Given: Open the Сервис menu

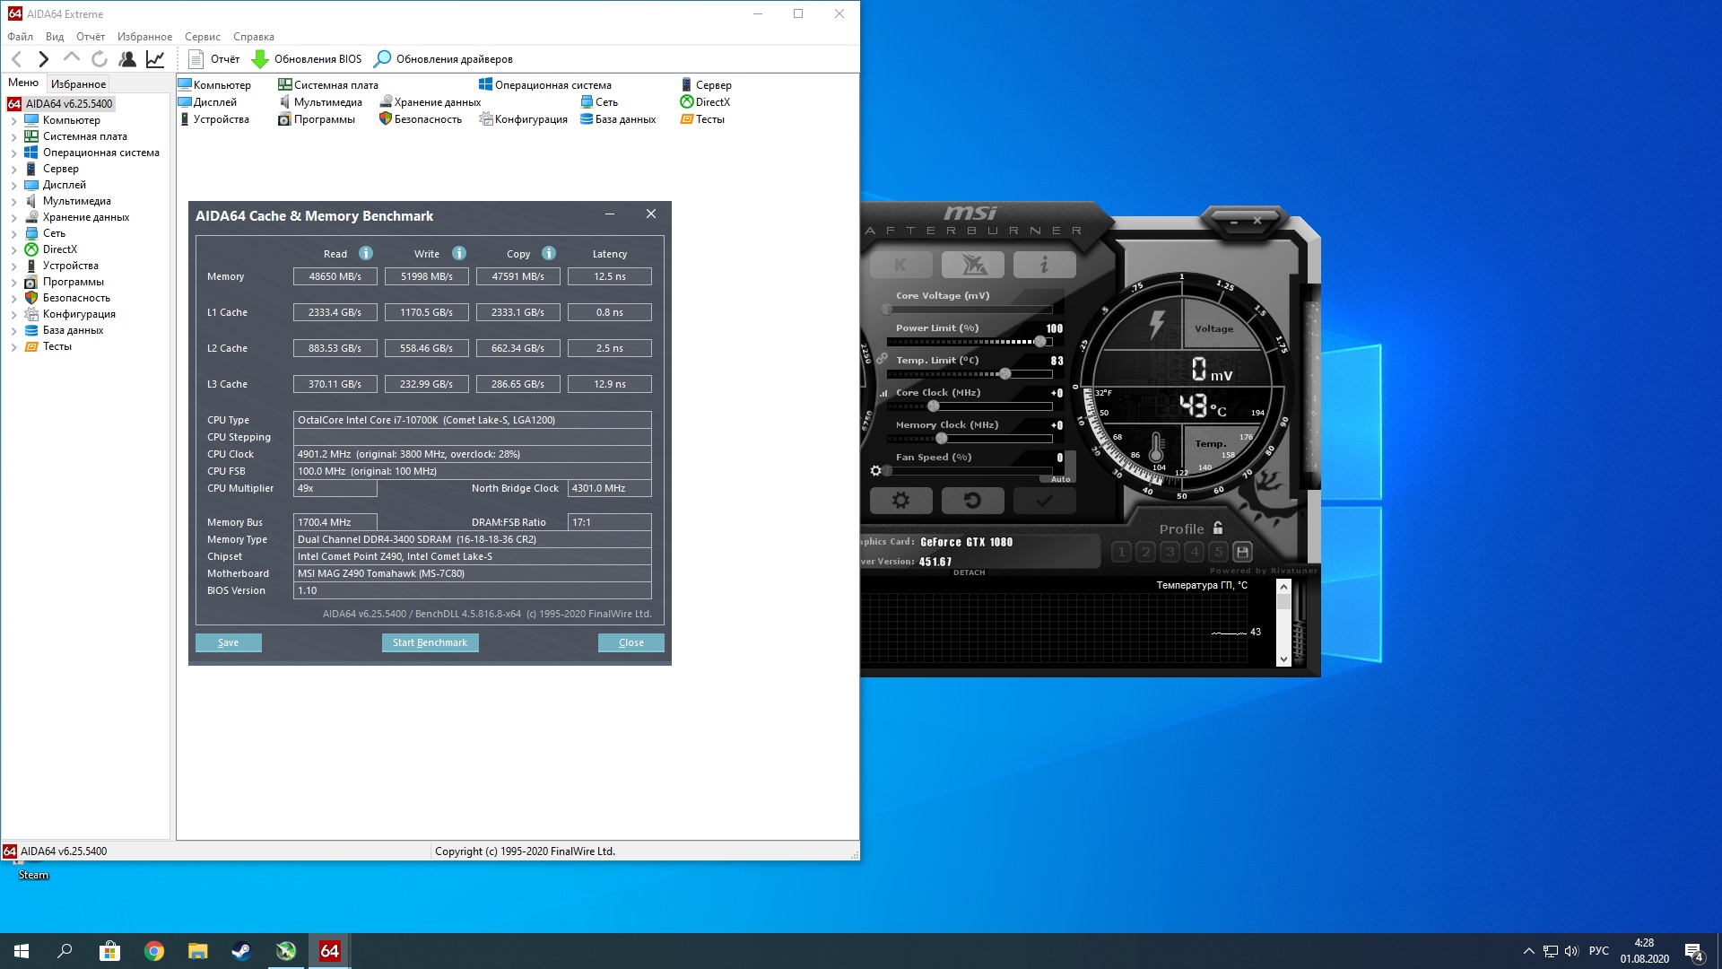Looking at the screenshot, I should [203, 37].
